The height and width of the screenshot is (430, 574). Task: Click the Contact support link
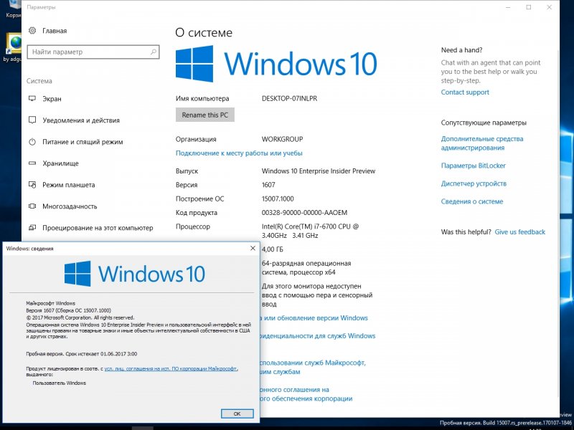tap(465, 92)
